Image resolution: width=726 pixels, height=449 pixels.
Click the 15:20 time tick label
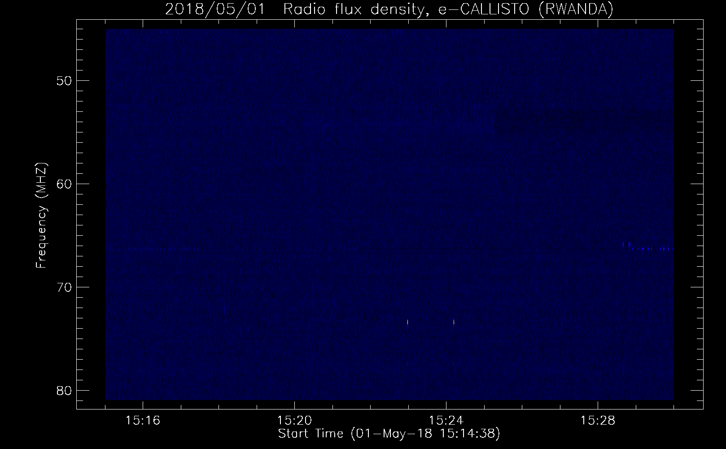[x=295, y=421]
